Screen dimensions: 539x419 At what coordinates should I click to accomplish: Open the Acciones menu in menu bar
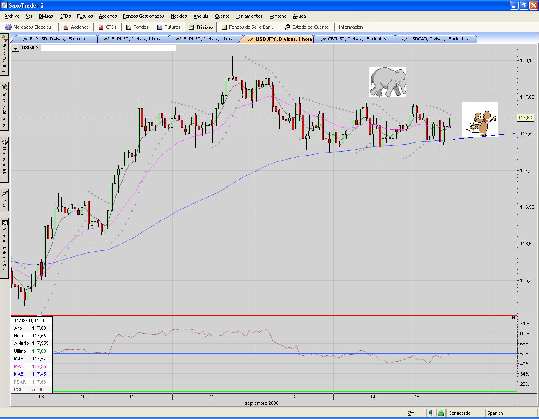coord(108,16)
